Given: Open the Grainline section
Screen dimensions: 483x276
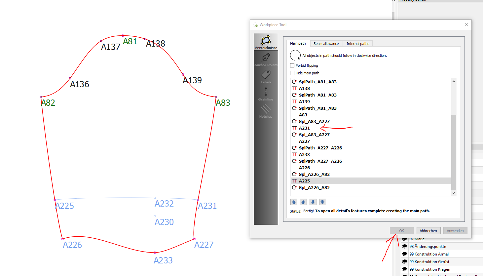Looking at the screenshot, I should [x=266, y=94].
